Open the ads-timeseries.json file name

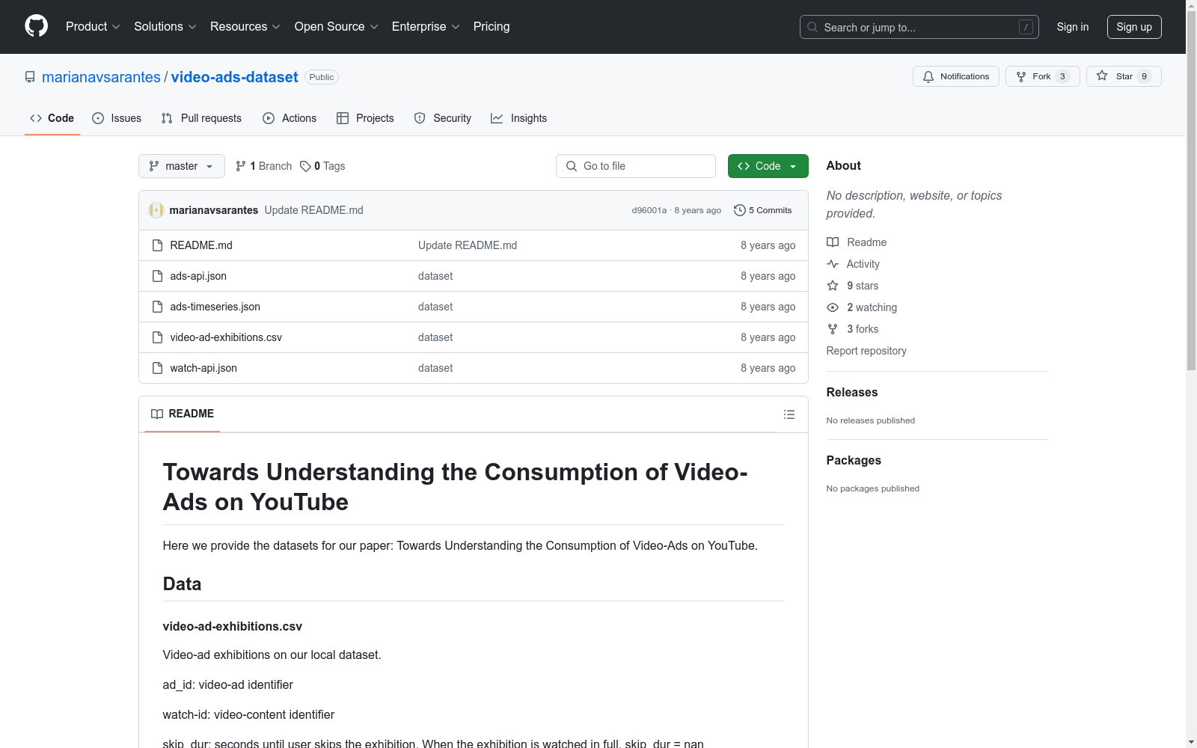pyautogui.click(x=215, y=307)
